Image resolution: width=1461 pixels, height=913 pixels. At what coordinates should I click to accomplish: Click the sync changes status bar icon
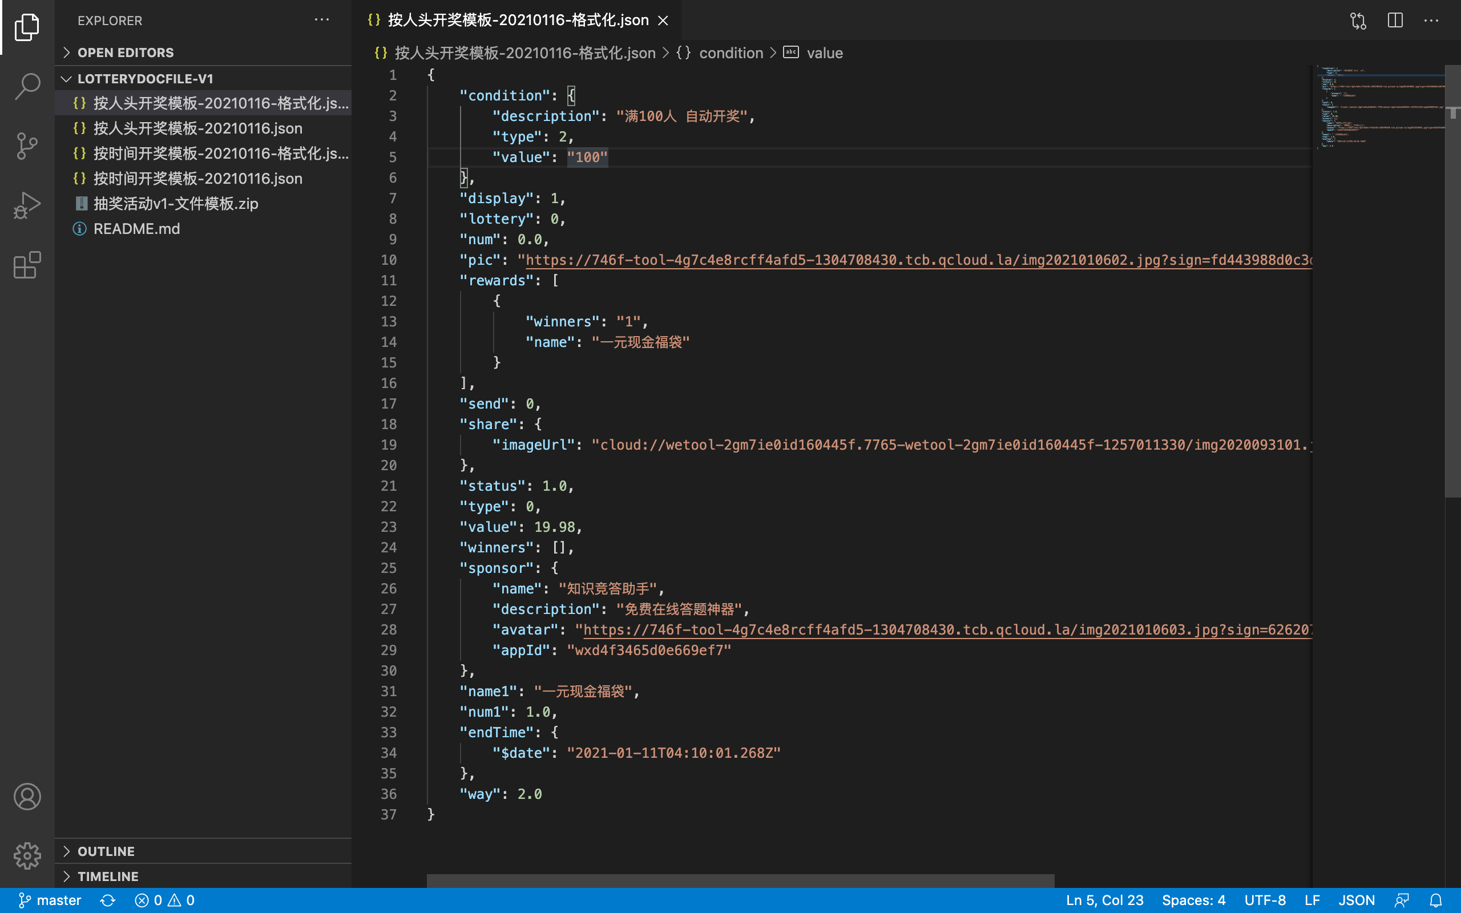point(107,900)
